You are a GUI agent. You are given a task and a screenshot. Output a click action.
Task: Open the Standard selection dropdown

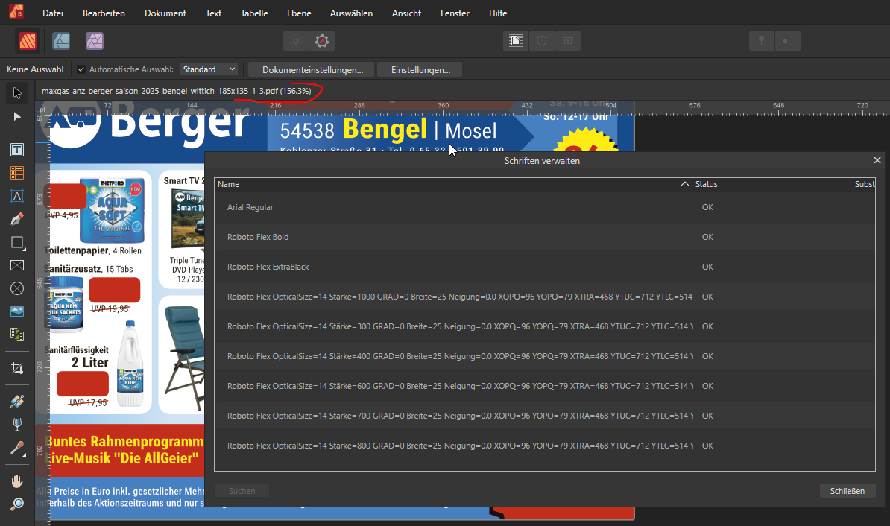[x=209, y=69]
